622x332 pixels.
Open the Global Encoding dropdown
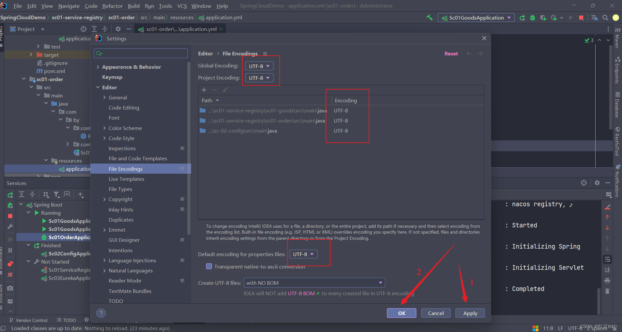tap(259, 65)
